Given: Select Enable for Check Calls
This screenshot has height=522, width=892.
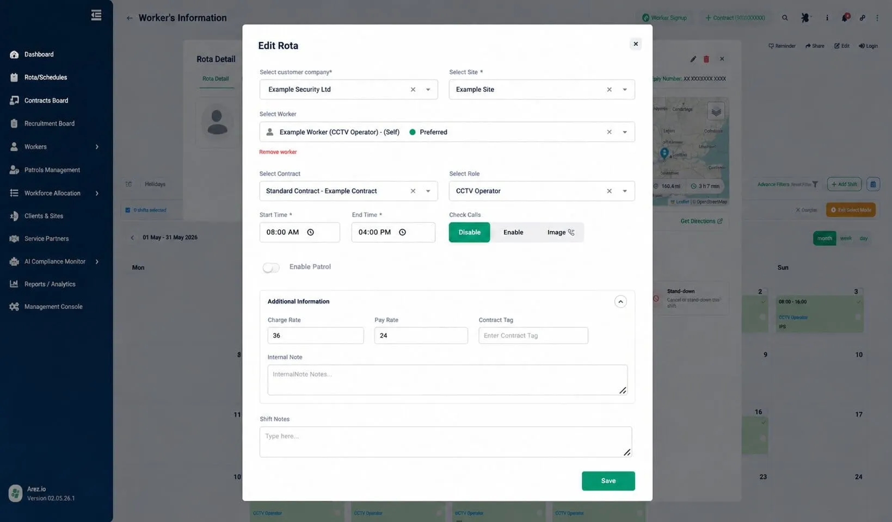Looking at the screenshot, I should (513, 232).
